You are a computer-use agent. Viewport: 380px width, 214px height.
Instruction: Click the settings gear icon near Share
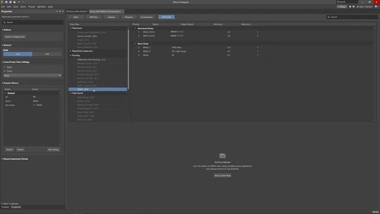click(353, 7)
